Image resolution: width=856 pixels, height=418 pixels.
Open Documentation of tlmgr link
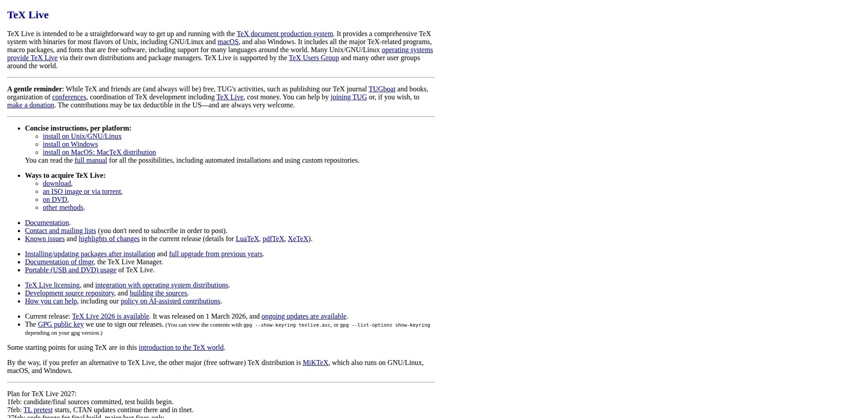(x=59, y=262)
